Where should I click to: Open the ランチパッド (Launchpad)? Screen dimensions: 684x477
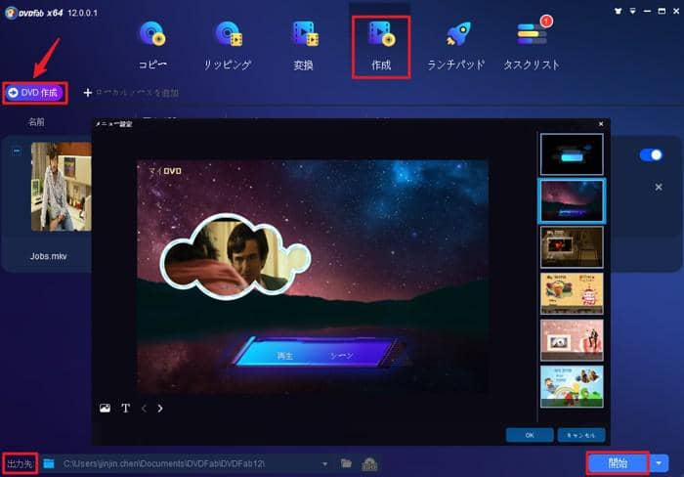[x=456, y=45]
